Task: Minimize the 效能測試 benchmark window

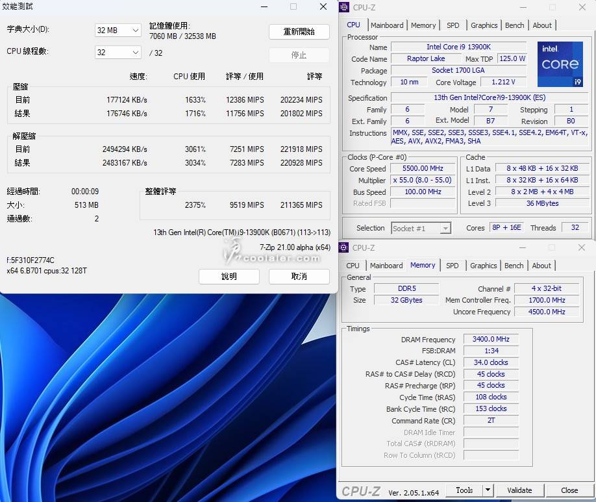Action: coord(263,7)
